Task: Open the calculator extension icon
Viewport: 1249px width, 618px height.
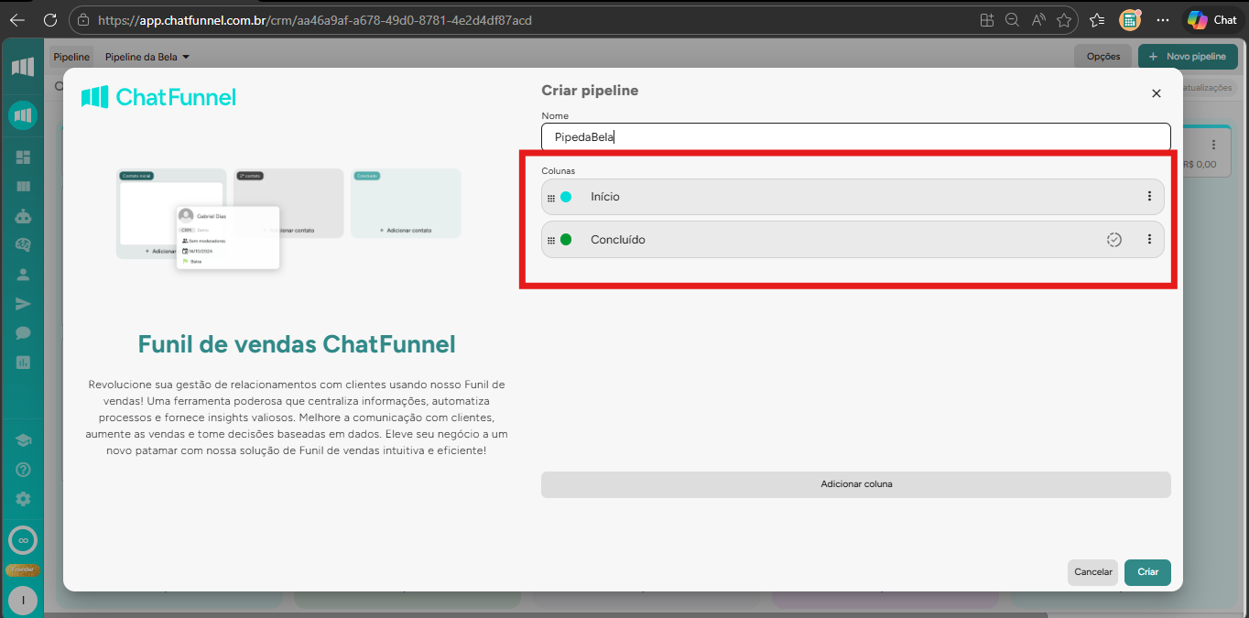Action: [1131, 19]
